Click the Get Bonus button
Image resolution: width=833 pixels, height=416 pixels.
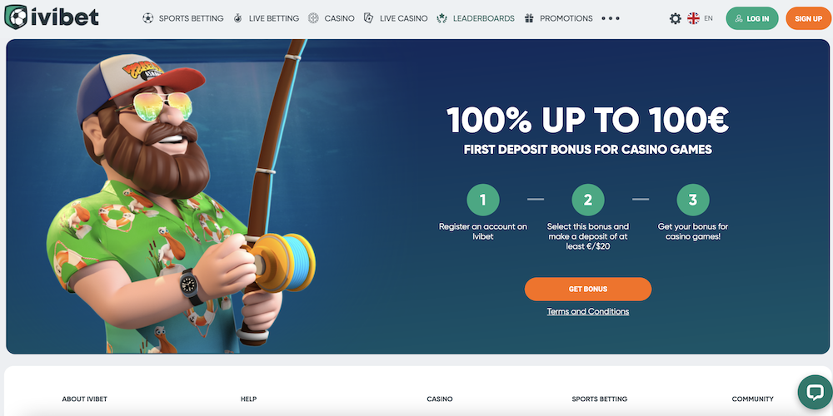[x=587, y=290]
